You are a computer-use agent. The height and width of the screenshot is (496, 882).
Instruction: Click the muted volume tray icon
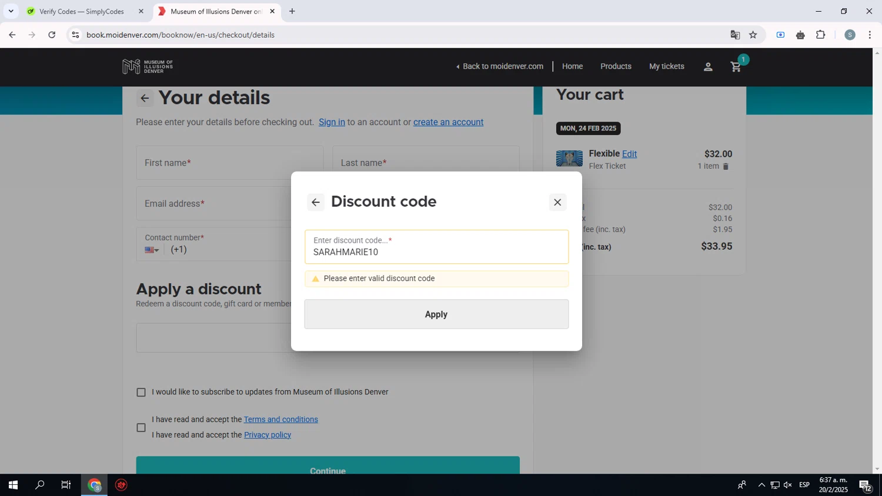click(x=788, y=485)
